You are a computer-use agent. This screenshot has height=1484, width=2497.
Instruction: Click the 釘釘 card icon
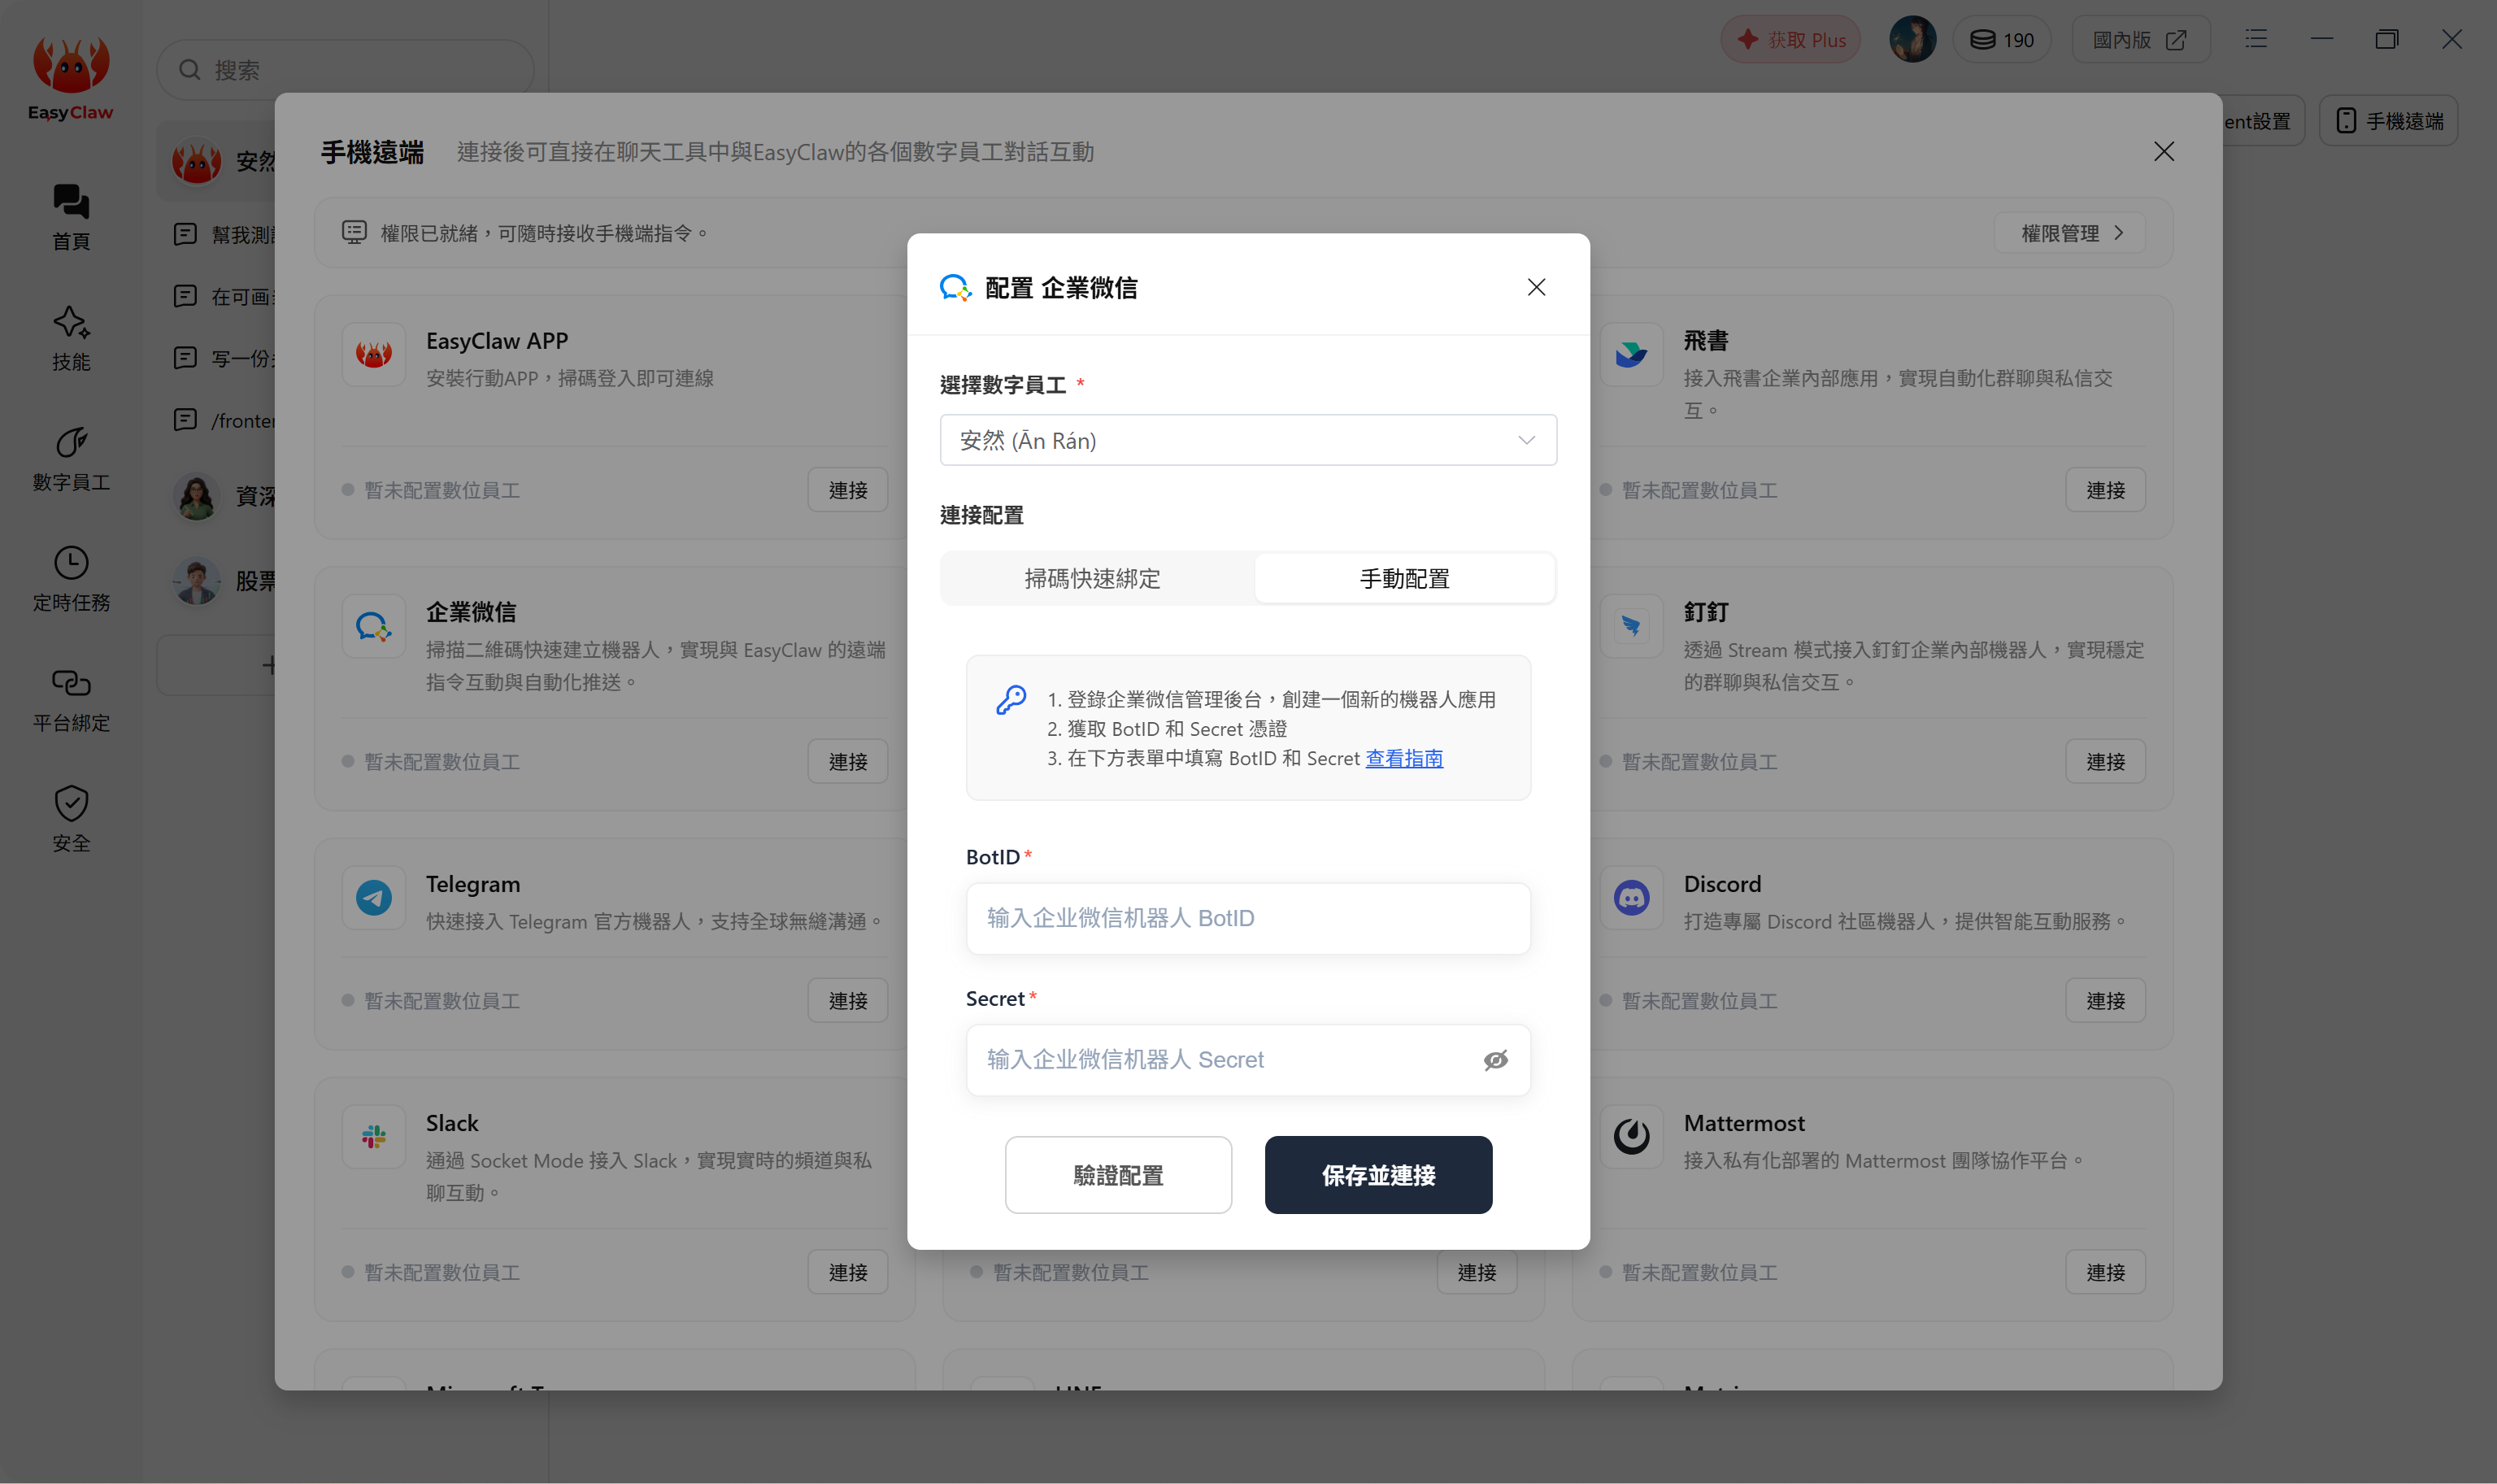click(x=1630, y=626)
